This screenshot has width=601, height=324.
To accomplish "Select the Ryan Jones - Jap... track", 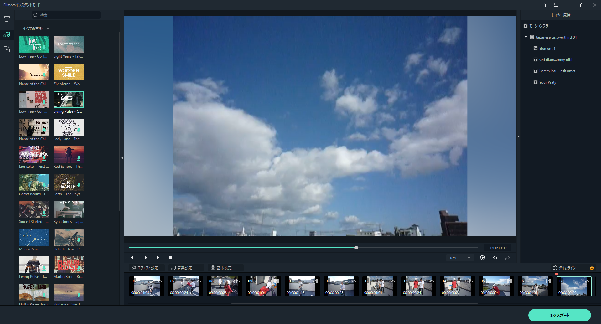I will pyautogui.click(x=69, y=210).
